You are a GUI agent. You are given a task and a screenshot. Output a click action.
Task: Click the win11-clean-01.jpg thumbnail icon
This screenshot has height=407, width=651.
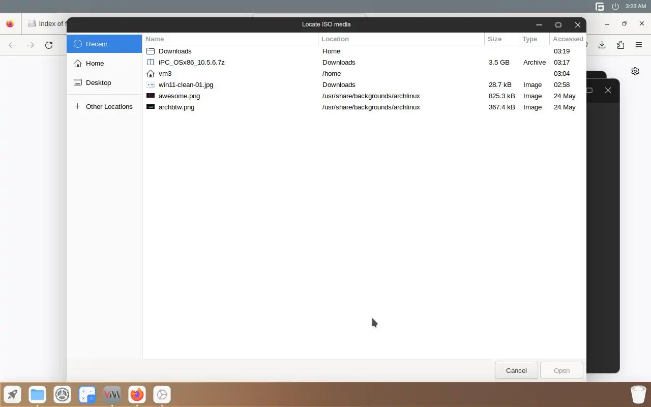pos(151,84)
